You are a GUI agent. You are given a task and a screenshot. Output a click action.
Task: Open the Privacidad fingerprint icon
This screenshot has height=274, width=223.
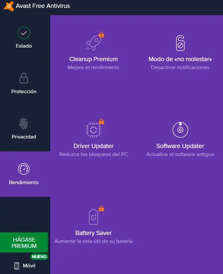(x=24, y=124)
